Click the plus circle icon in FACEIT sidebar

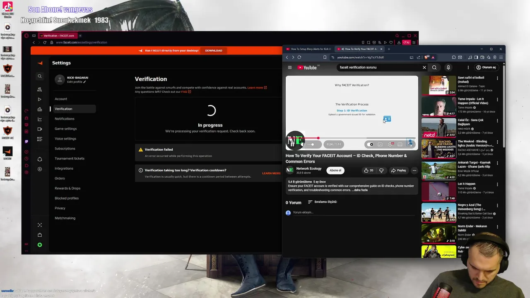(x=40, y=169)
